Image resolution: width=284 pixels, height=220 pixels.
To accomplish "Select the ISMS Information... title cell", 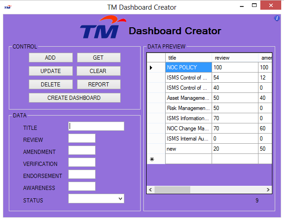I will [188, 118].
